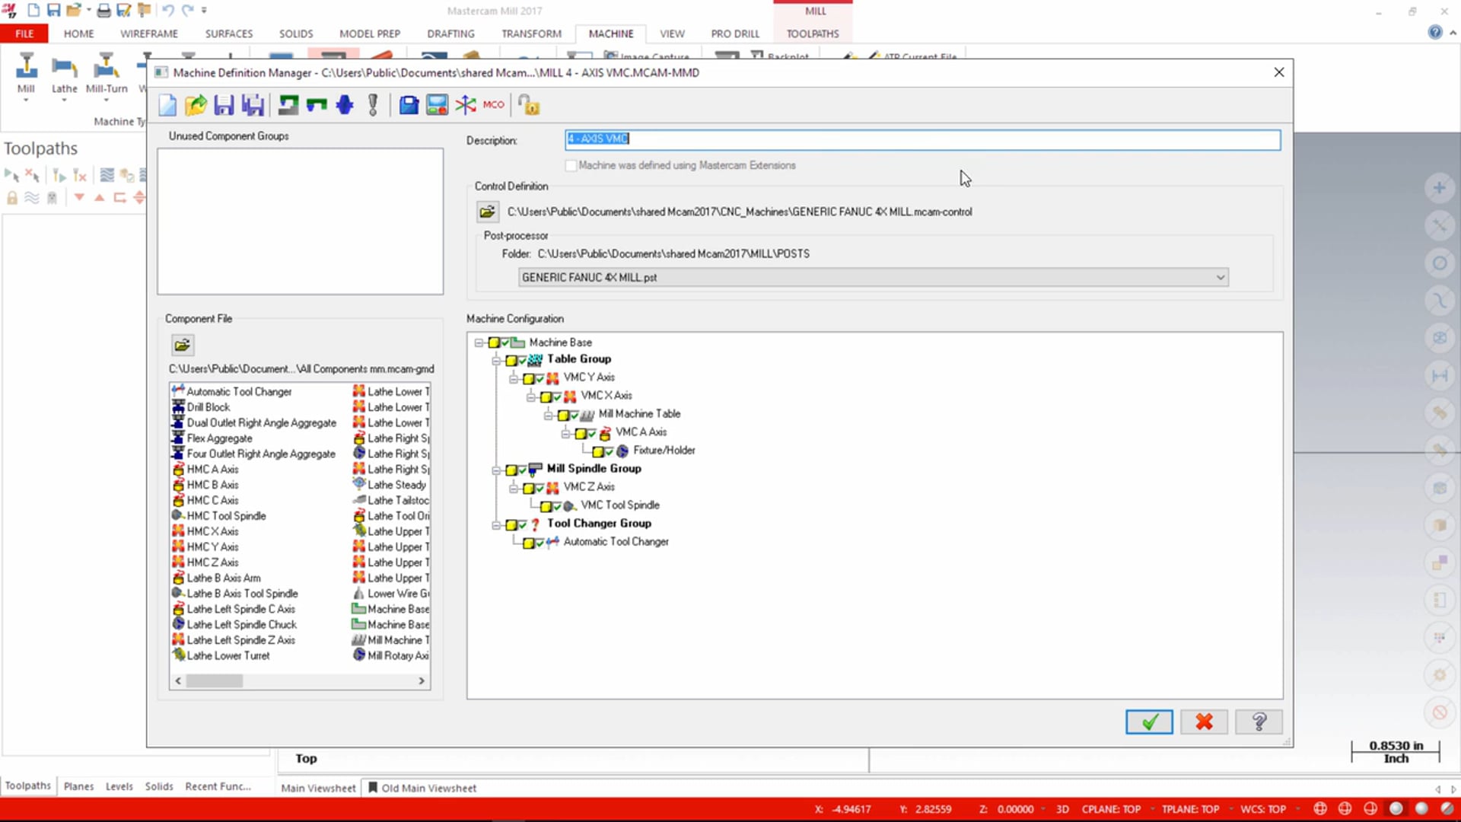Click the gray exclamation mark toolbar icon
This screenshot has height=822, width=1461.
(x=373, y=105)
